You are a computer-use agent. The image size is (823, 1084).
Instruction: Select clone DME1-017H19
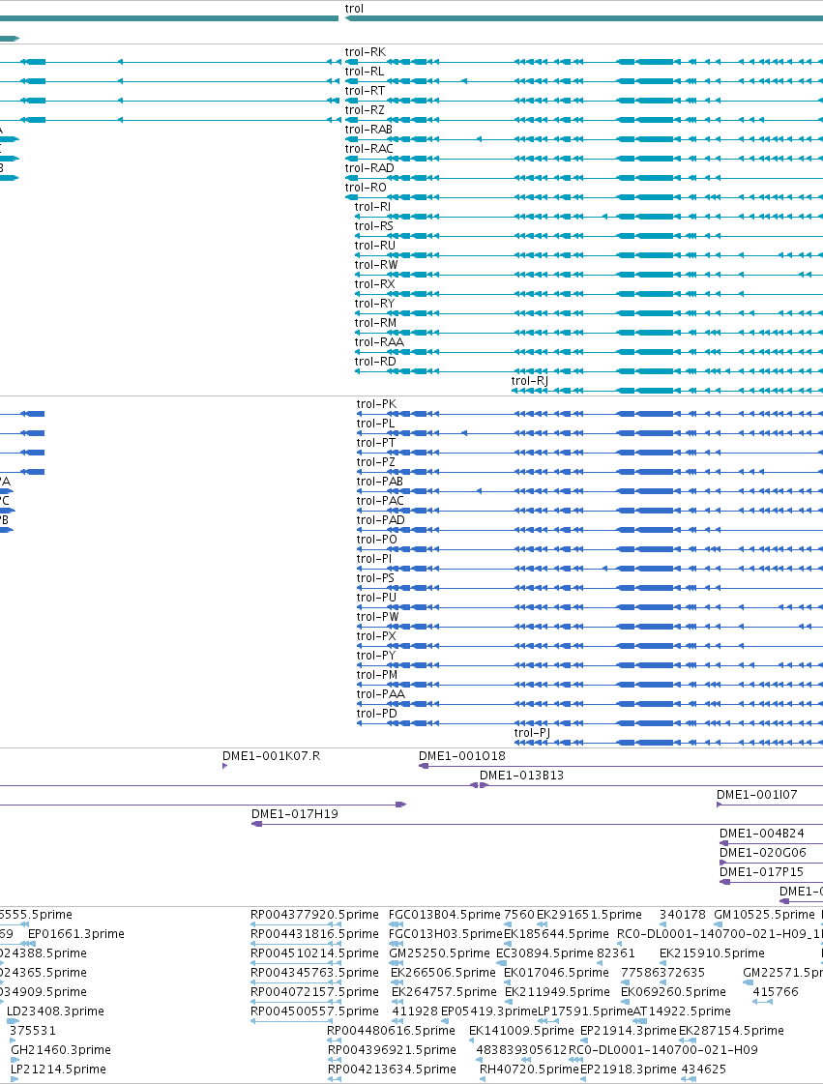point(295,815)
